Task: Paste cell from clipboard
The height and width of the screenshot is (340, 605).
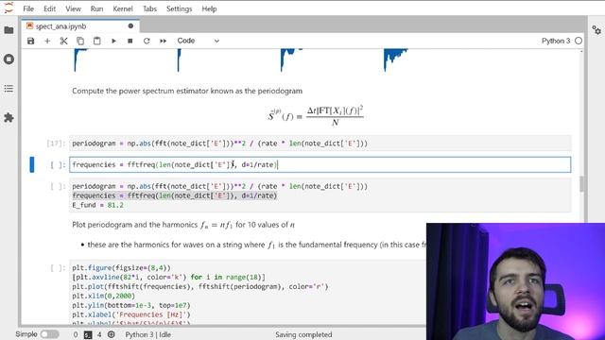Action: pyautogui.click(x=96, y=41)
